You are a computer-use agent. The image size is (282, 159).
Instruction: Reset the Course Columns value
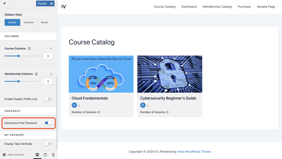[x=51, y=49]
